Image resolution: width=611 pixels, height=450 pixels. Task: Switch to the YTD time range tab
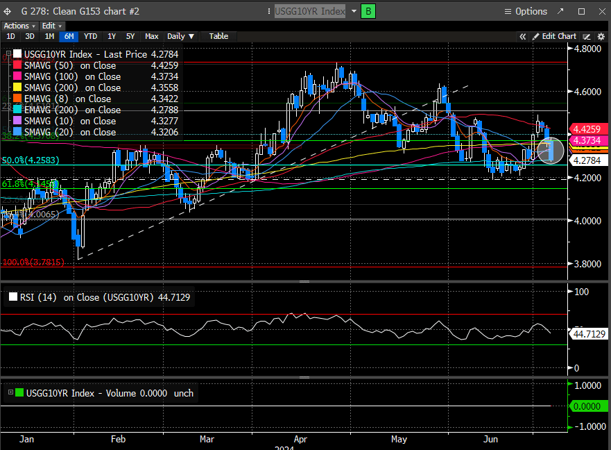[x=90, y=36]
